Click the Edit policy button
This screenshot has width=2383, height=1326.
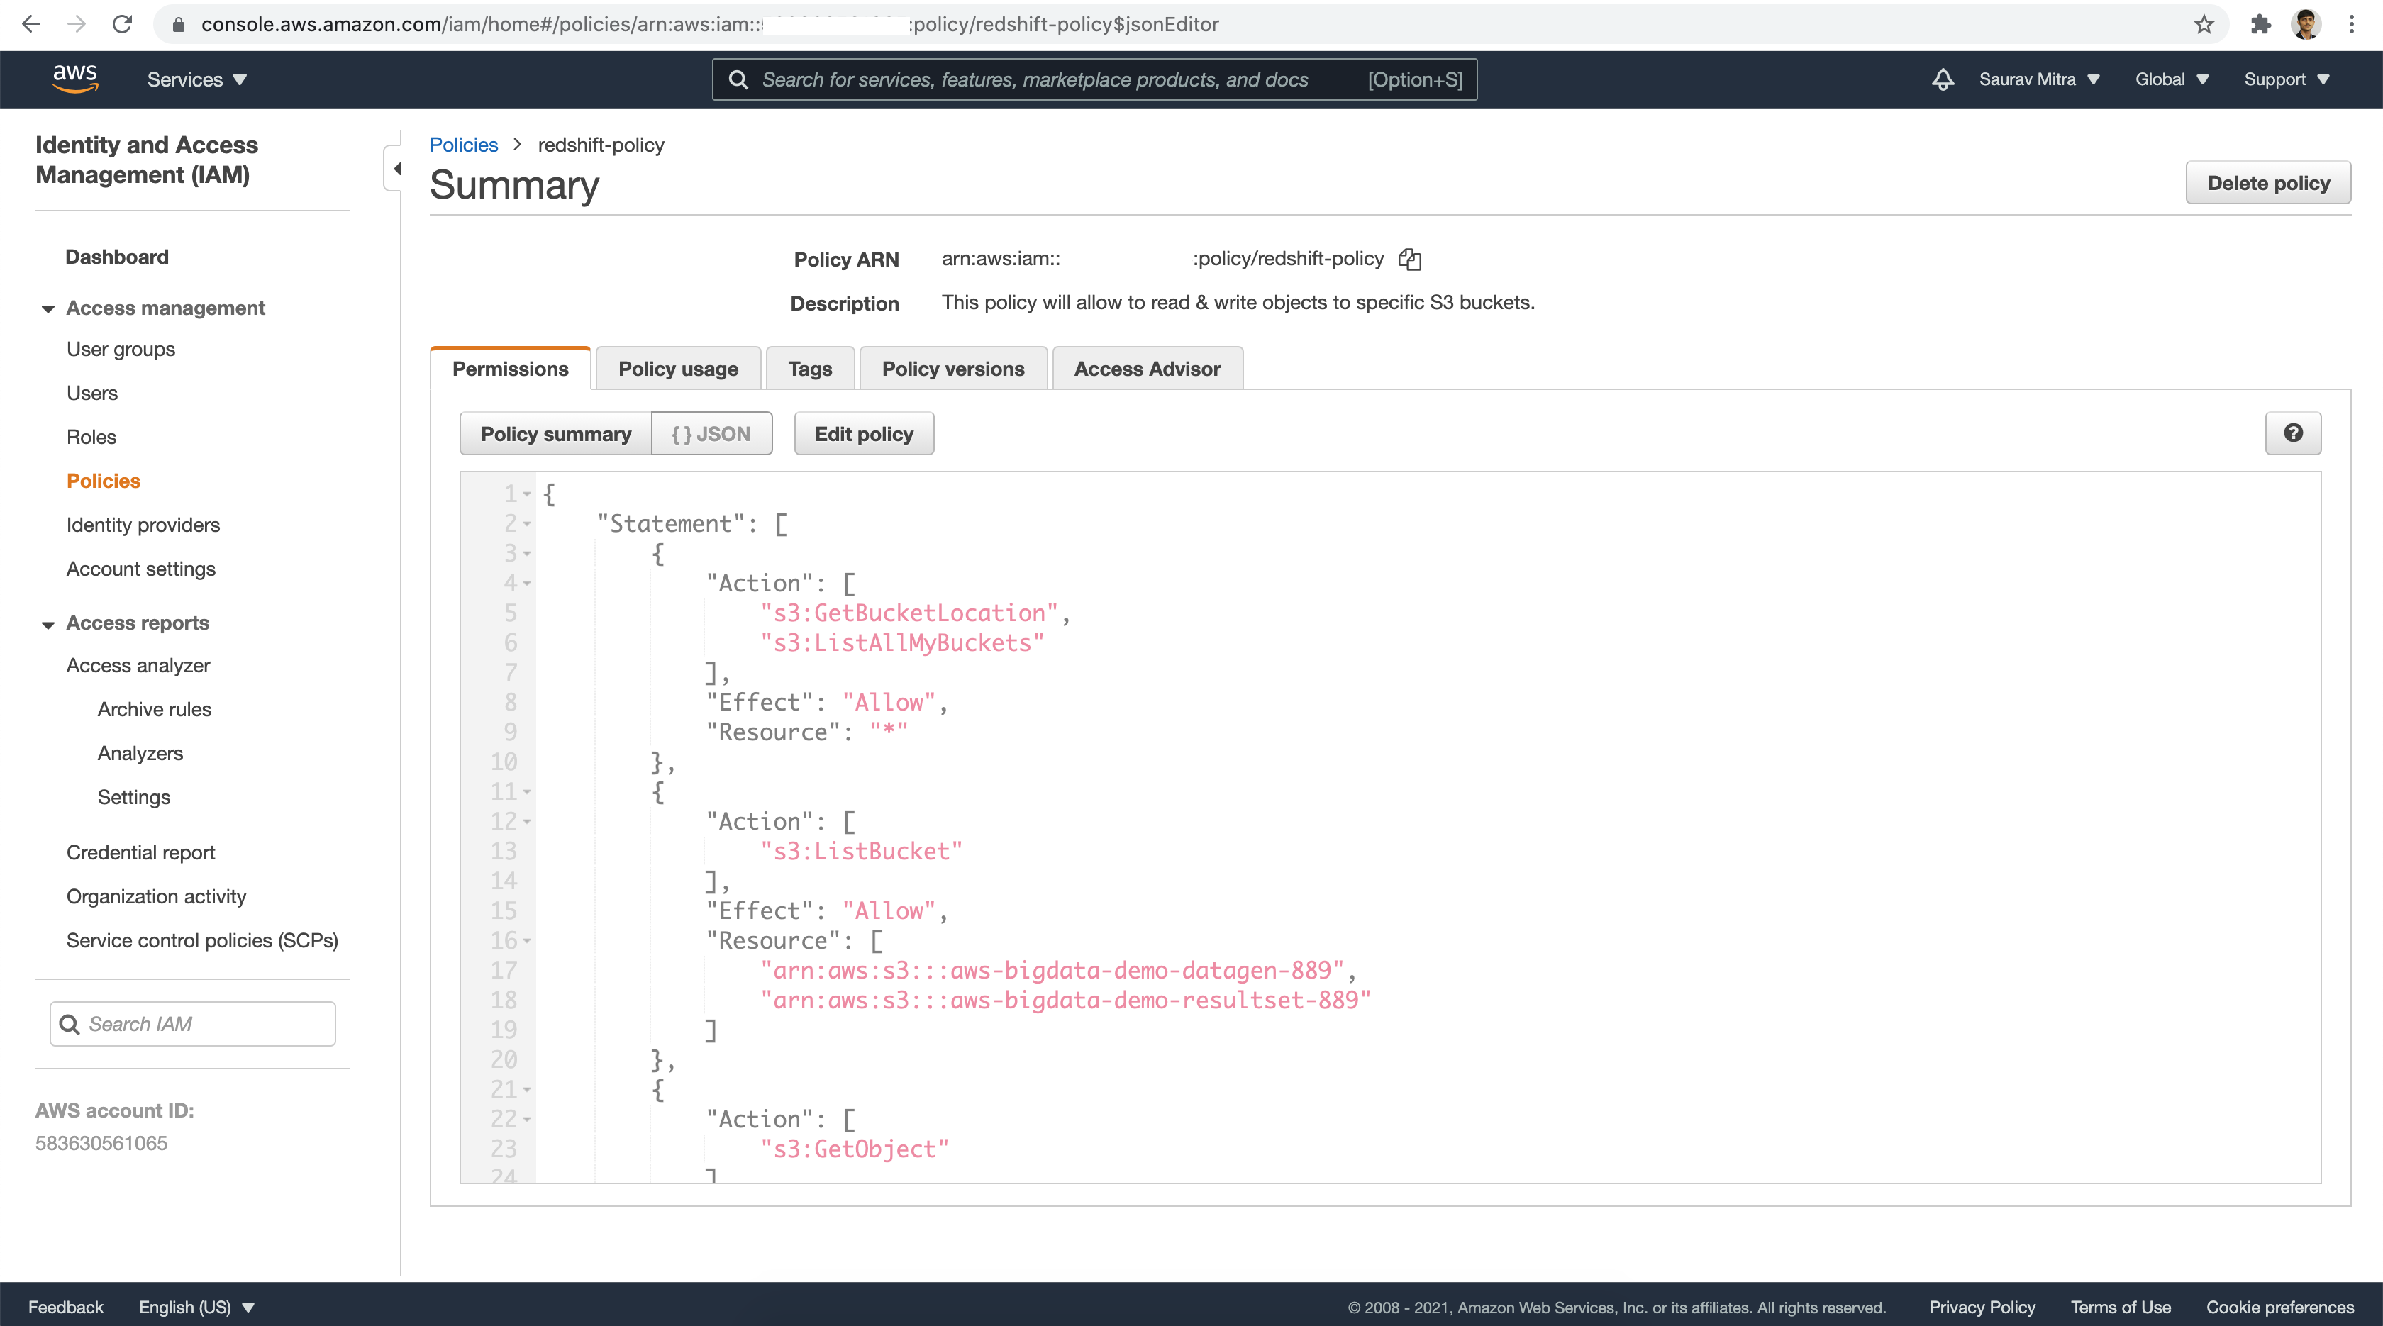[864, 434]
